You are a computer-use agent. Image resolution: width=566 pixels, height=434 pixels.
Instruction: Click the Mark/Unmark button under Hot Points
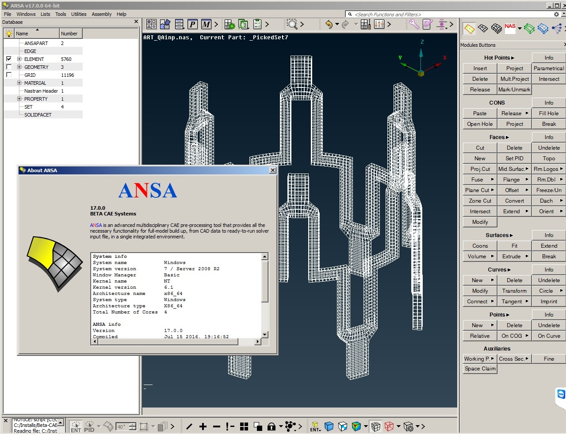pos(514,90)
